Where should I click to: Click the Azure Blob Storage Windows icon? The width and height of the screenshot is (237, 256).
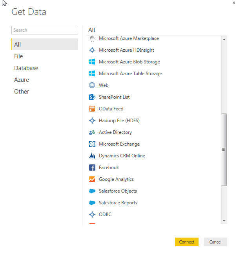(x=92, y=62)
